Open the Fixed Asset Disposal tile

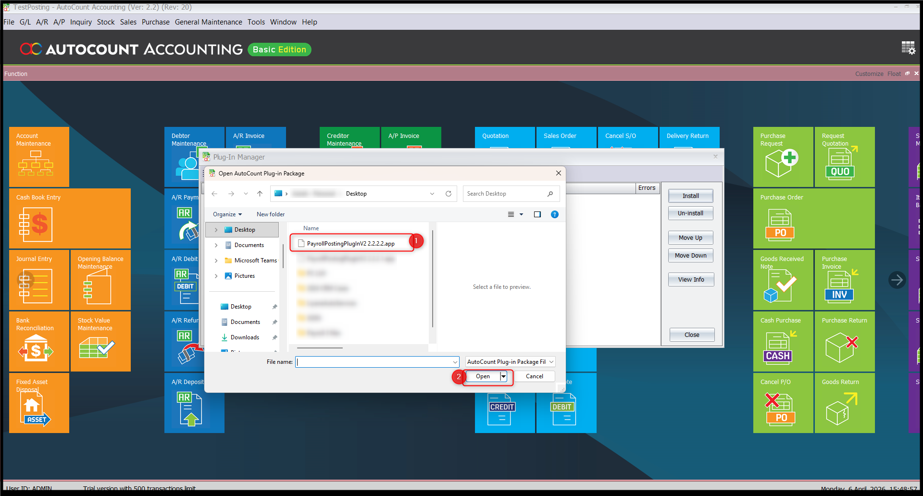[x=39, y=403]
